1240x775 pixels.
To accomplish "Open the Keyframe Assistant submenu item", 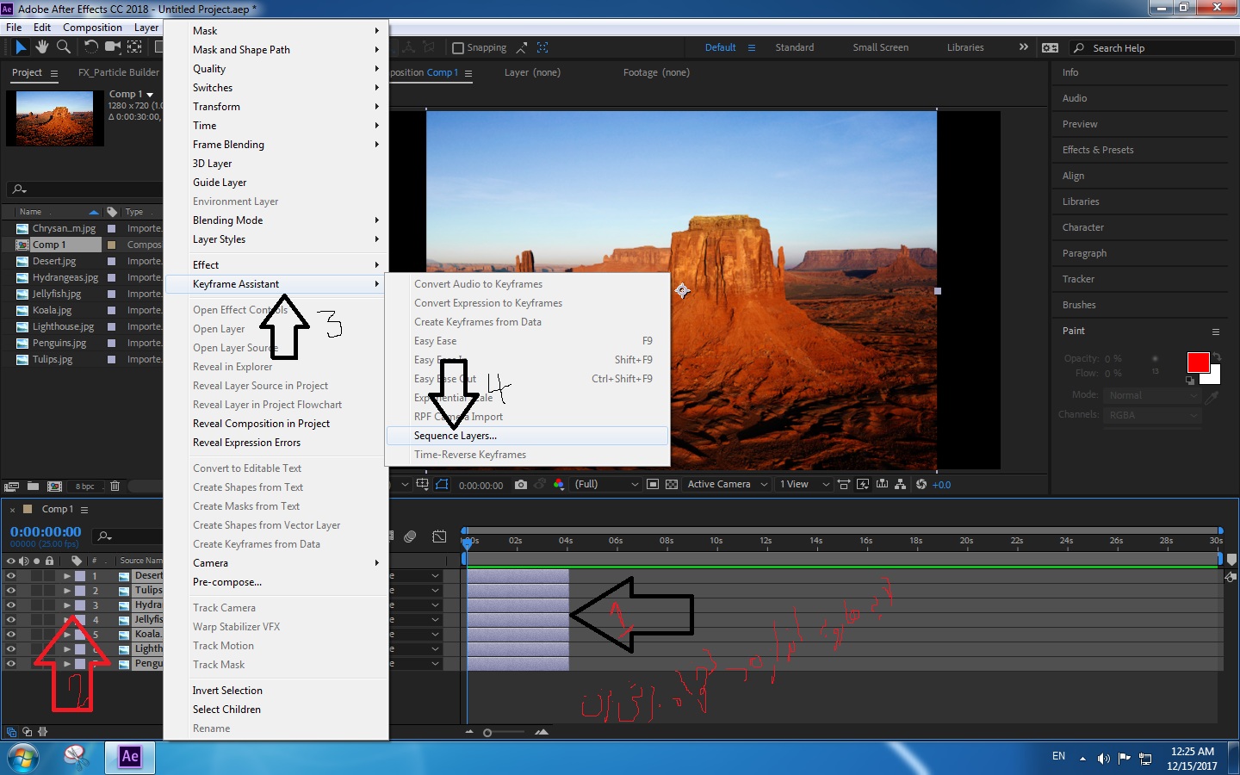I will 276,284.
